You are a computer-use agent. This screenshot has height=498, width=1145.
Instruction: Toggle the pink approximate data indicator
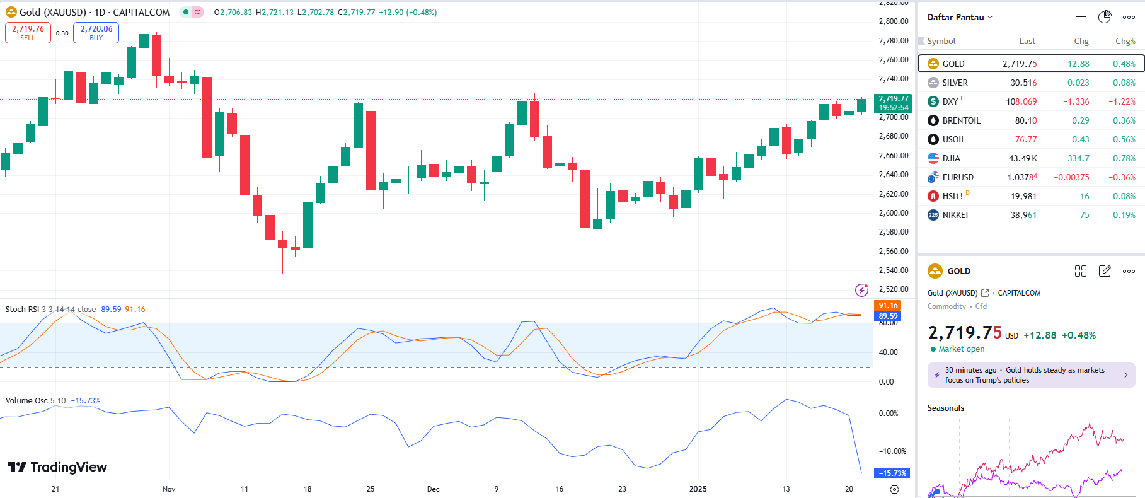(197, 12)
